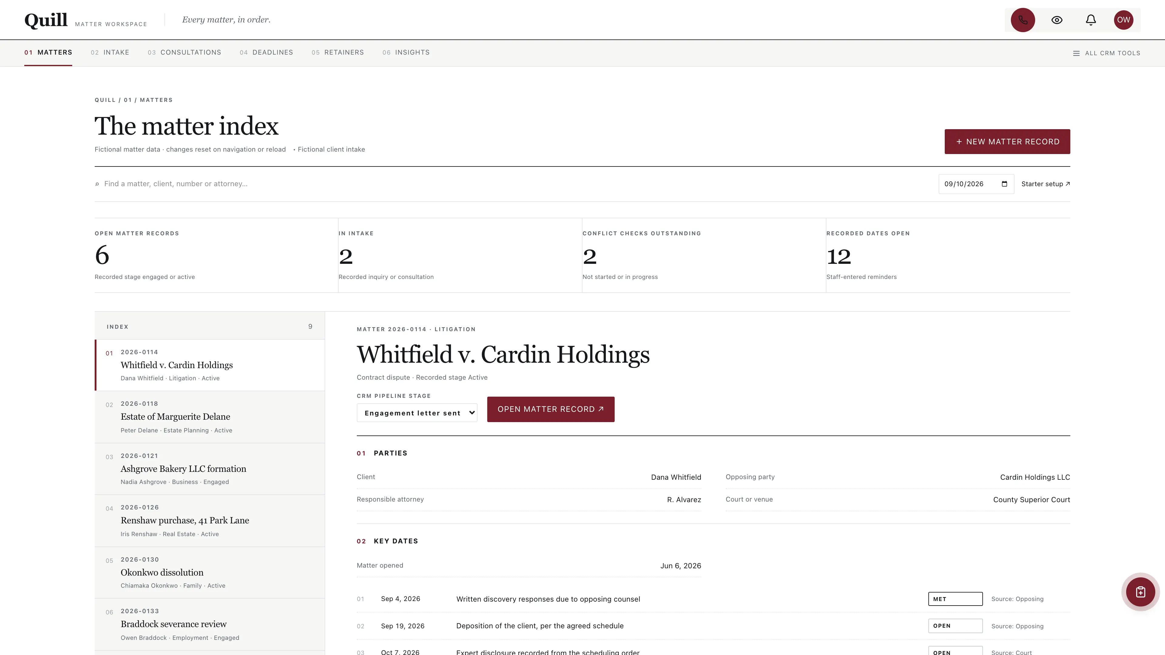The image size is (1165, 655).
Task: Click + New Matter Record button
Action: [x=1007, y=142]
